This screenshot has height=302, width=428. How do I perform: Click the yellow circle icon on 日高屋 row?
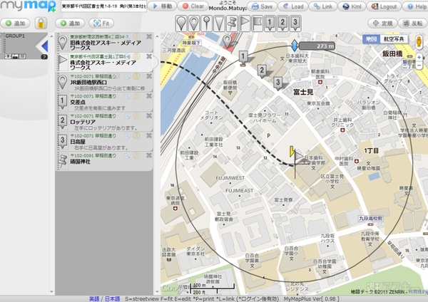[136, 135]
